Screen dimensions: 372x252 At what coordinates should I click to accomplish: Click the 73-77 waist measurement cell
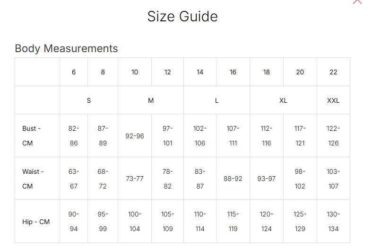pyautogui.click(x=135, y=179)
